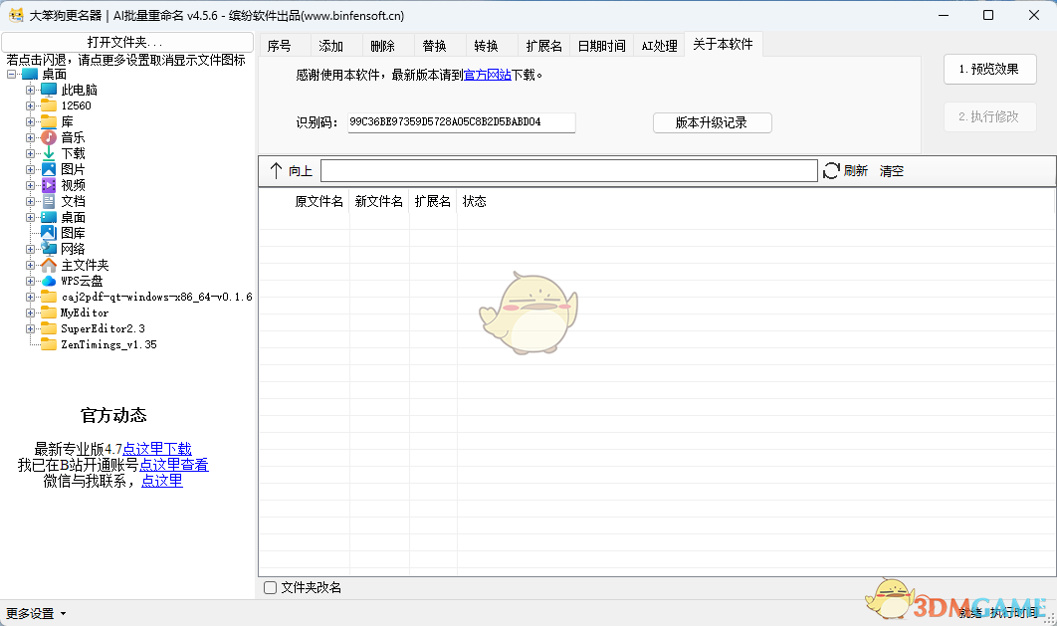
Task: Open the 官方网站 download link
Action: [488, 75]
